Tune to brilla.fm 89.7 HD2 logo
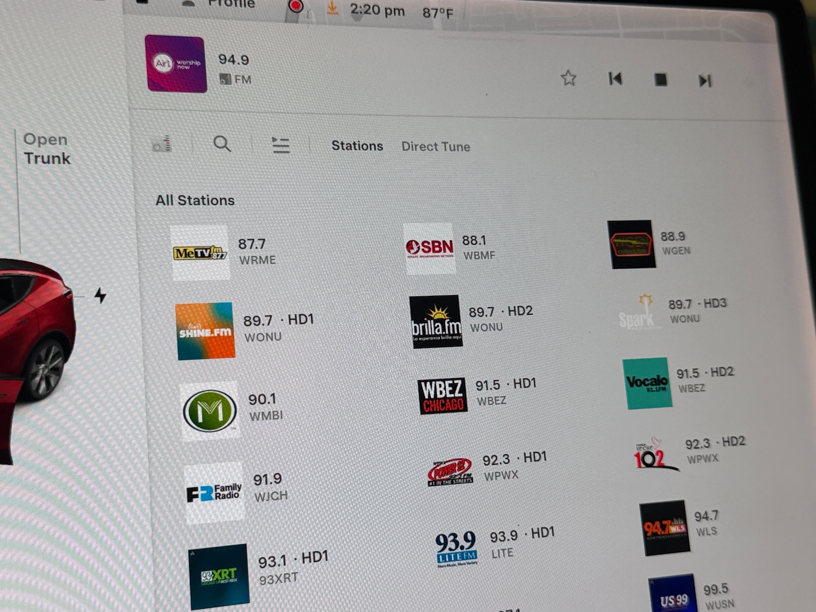 [436, 322]
